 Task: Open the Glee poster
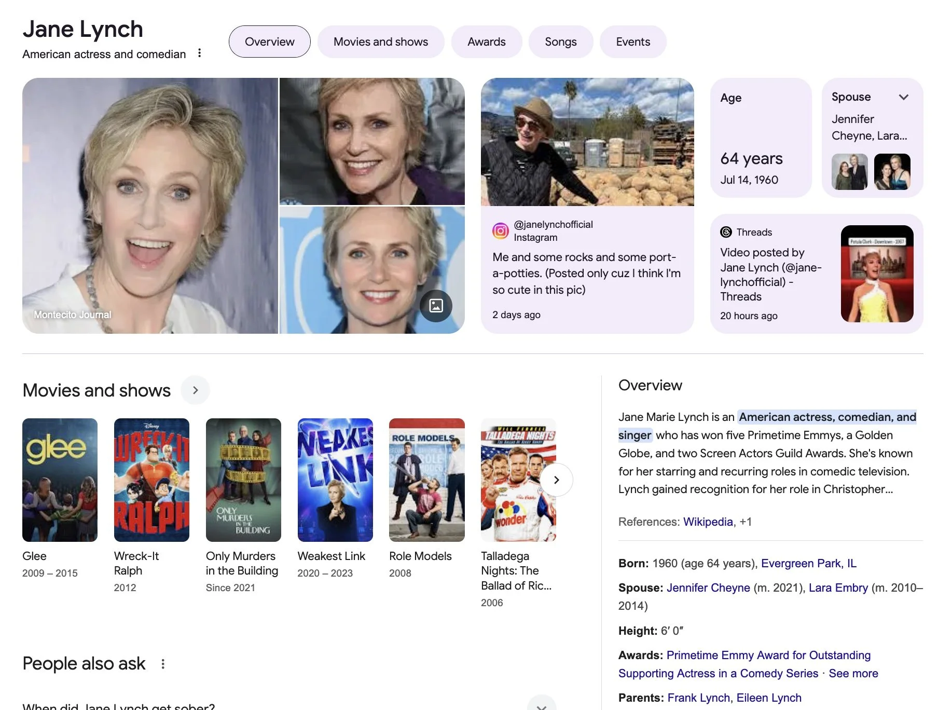[60, 480]
